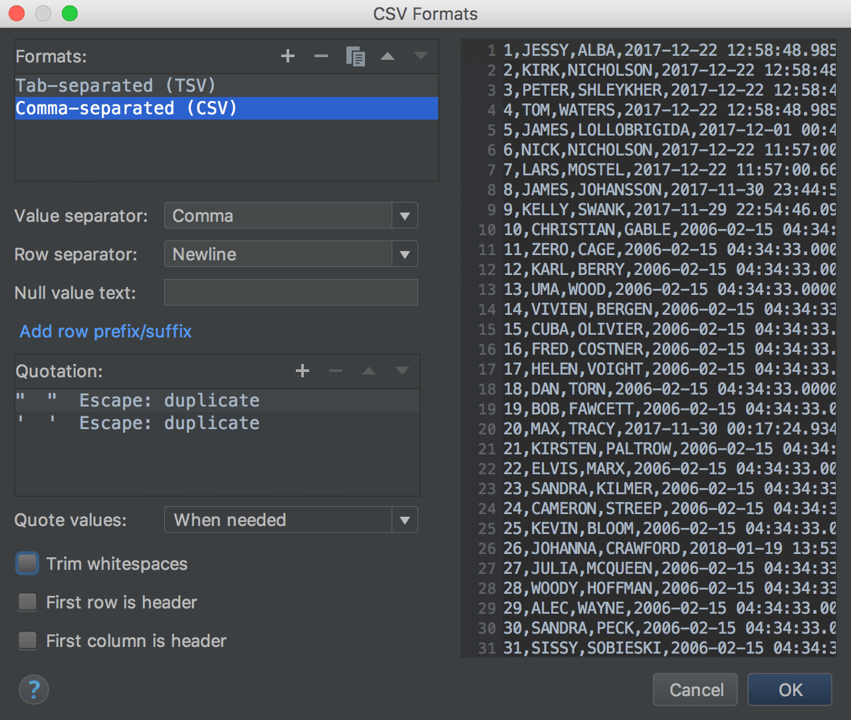The width and height of the screenshot is (851, 720).
Task: Enable Trim whitespaces checkbox
Action: coord(28,564)
